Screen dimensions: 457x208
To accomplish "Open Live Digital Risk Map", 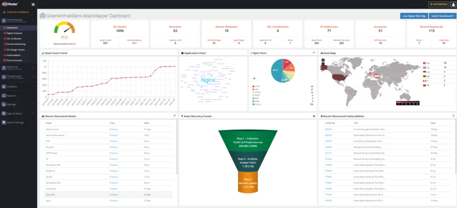I will pyautogui.click(x=414, y=16).
